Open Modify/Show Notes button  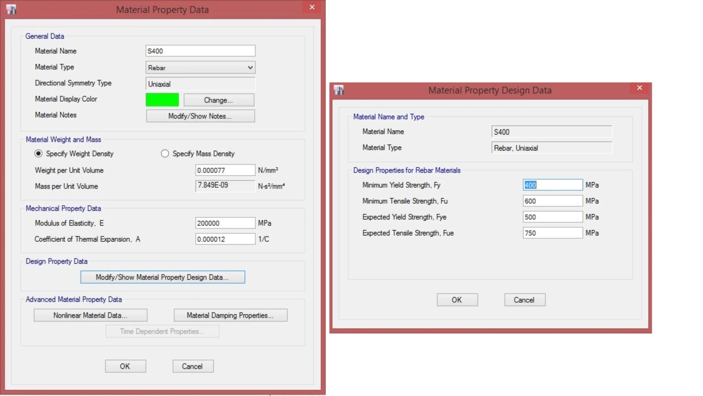[200, 116]
